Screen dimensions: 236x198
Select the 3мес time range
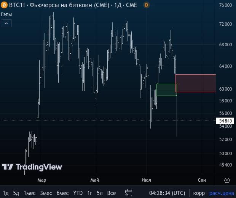point(46,193)
